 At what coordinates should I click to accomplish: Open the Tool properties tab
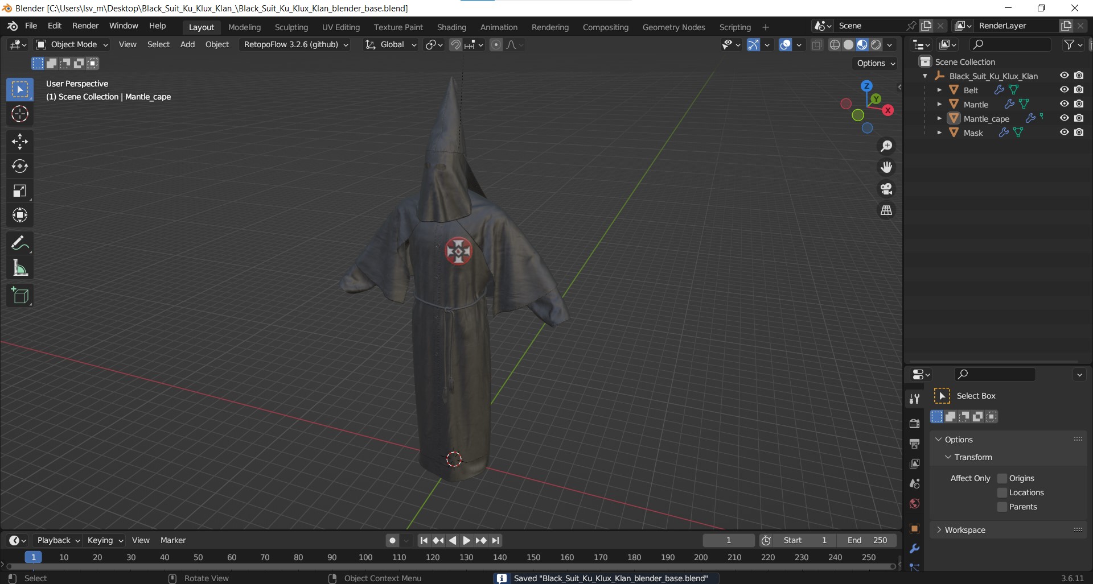pos(914,399)
